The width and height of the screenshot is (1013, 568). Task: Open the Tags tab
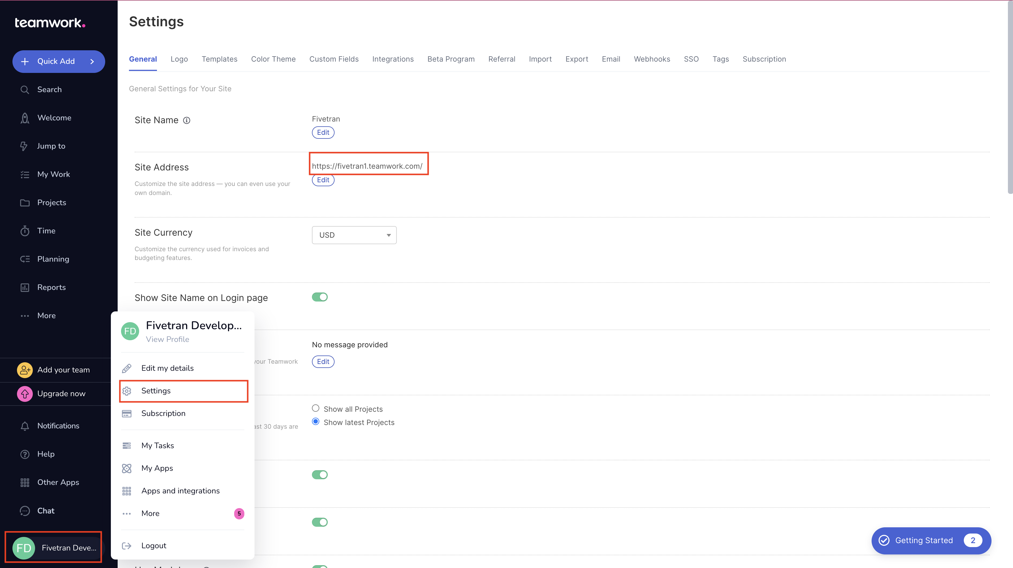pyautogui.click(x=720, y=59)
